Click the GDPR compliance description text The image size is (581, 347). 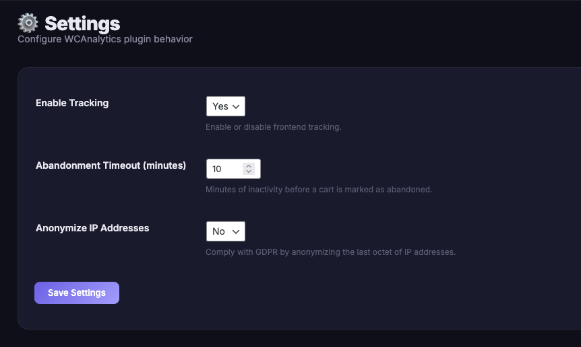(x=330, y=252)
